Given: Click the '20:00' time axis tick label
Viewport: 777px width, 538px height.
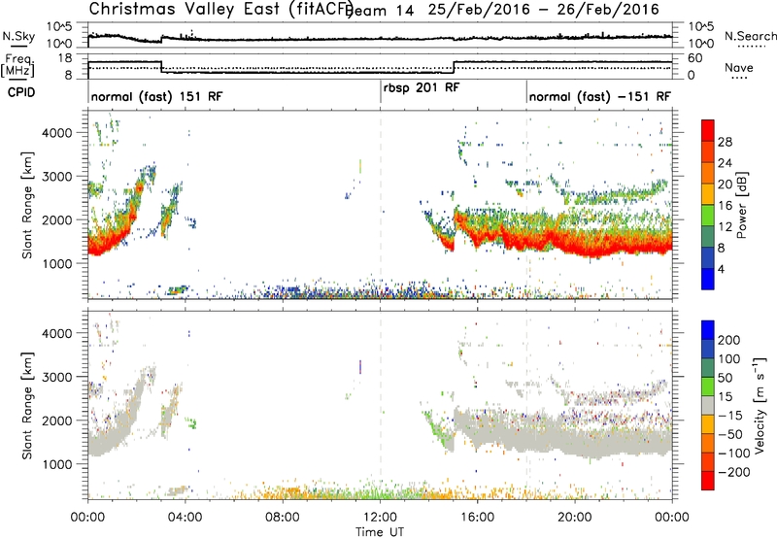Looking at the screenshot, I should pos(575,518).
